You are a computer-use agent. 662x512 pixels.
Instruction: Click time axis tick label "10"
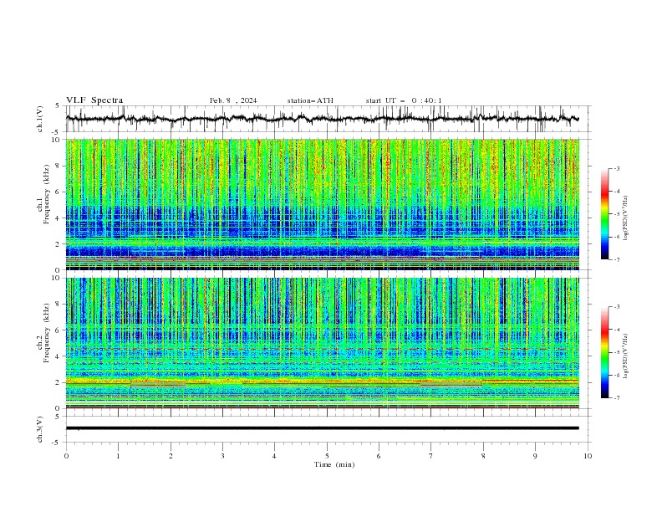tap(588, 456)
